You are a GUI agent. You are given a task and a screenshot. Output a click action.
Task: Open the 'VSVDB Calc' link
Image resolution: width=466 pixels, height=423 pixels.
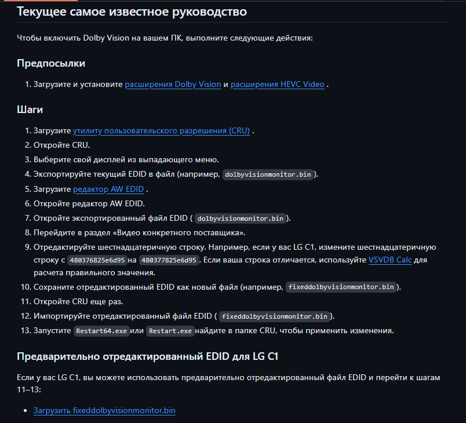[x=389, y=260]
